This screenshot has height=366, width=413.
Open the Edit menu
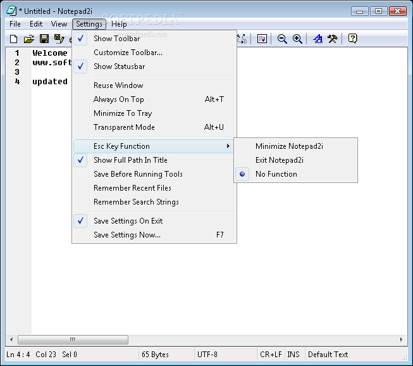[36, 24]
